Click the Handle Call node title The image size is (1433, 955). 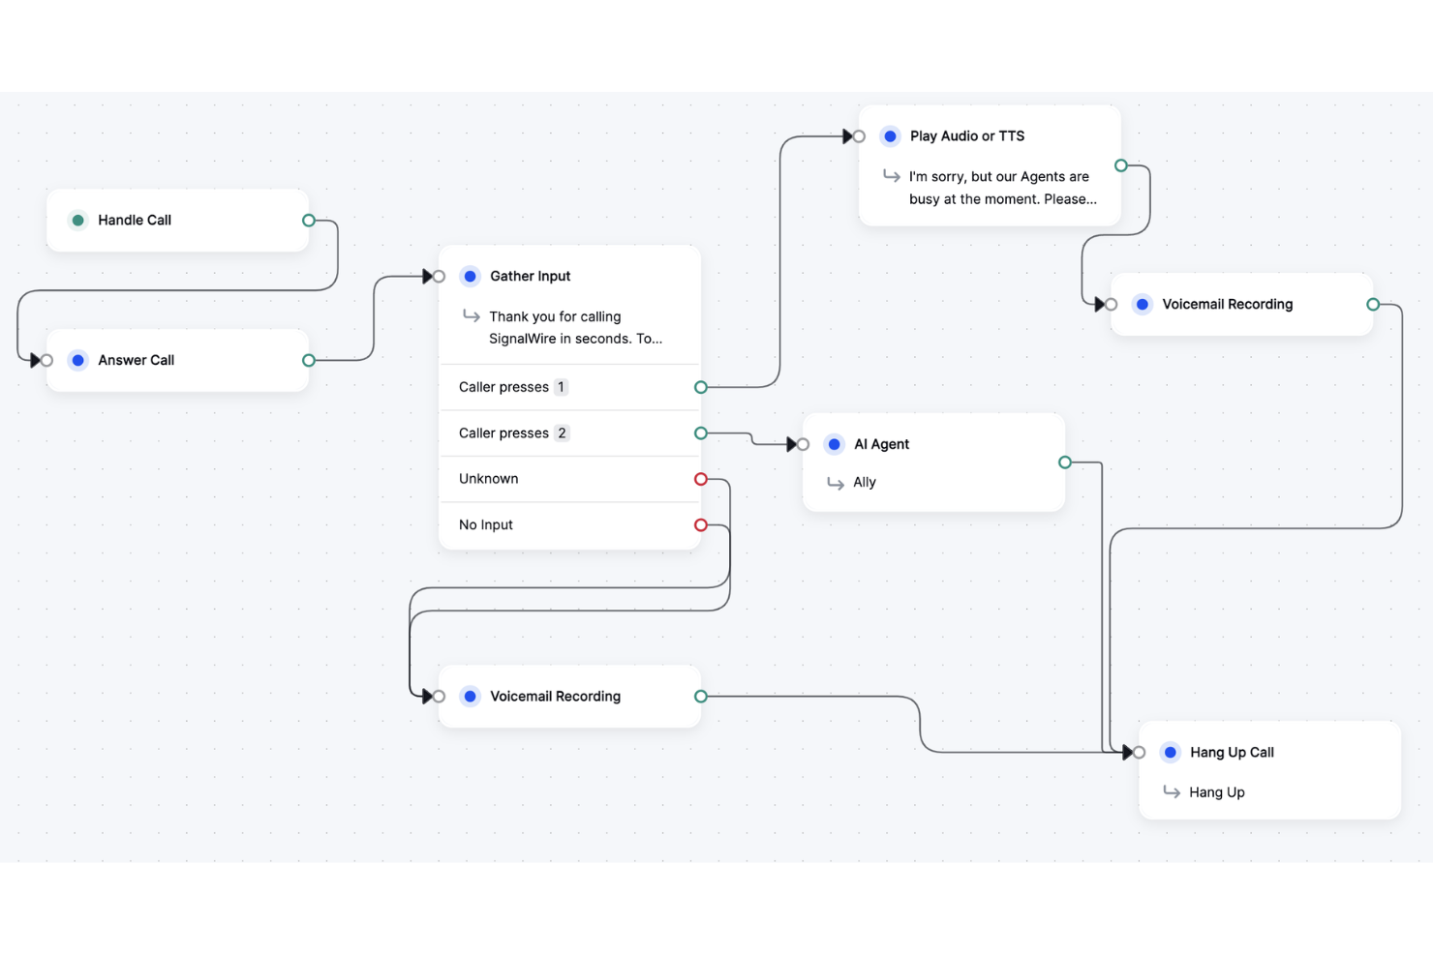coord(135,220)
